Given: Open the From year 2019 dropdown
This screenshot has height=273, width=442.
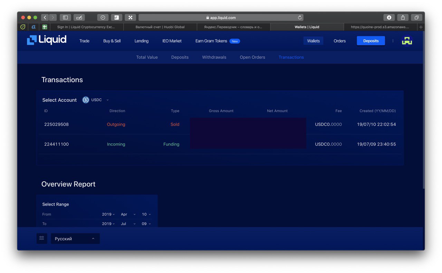Looking at the screenshot, I should click(108, 214).
